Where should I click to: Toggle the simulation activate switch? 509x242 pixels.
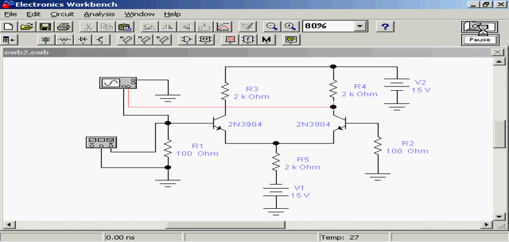[479, 27]
